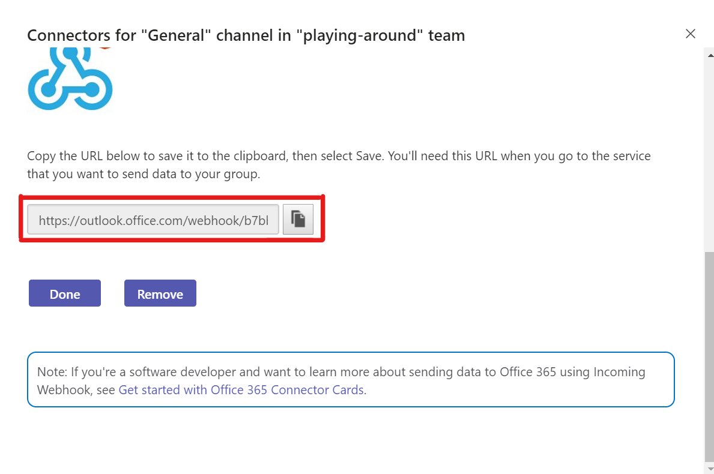Click the "Note:" label in the info box
The image size is (714, 474).
(x=52, y=371)
